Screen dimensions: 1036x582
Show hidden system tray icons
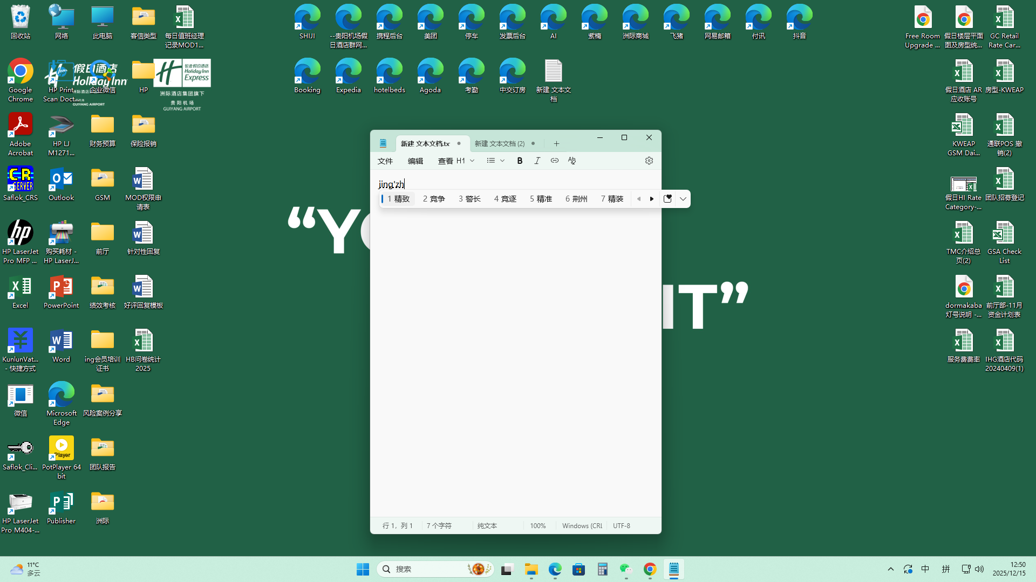click(x=890, y=569)
